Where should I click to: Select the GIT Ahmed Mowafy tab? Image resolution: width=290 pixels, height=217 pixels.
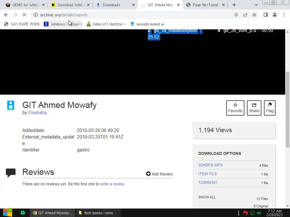[160, 5]
